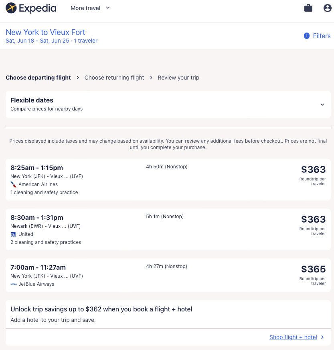This screenshot has width=334, height=350.
Task: Click the arrow beside Shop flight + hotel
Action: [x=323, y=337]
